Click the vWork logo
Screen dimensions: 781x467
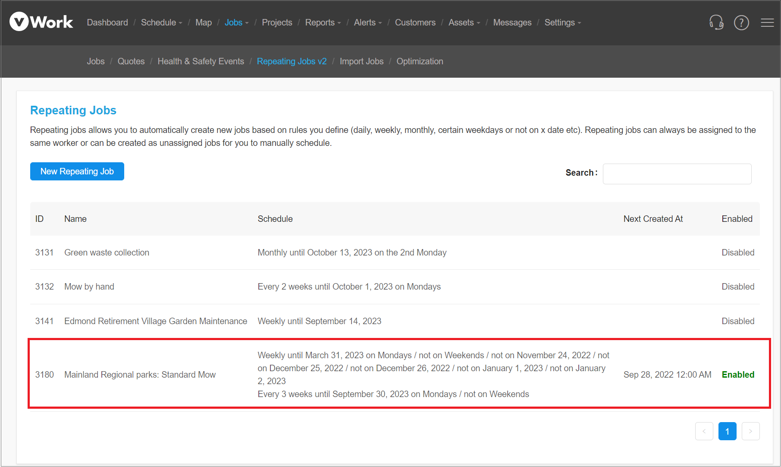(41, 22)
